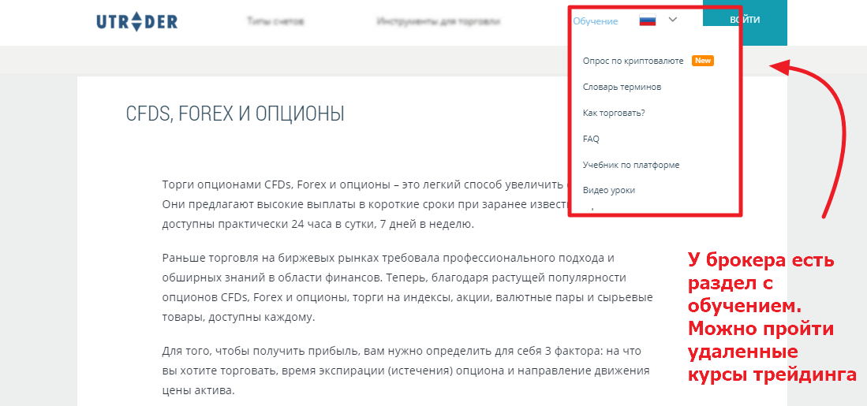The height and width of the screenshot is (406, 867).
Task: Open the FAQ menu entry
Action: point(591,139)
